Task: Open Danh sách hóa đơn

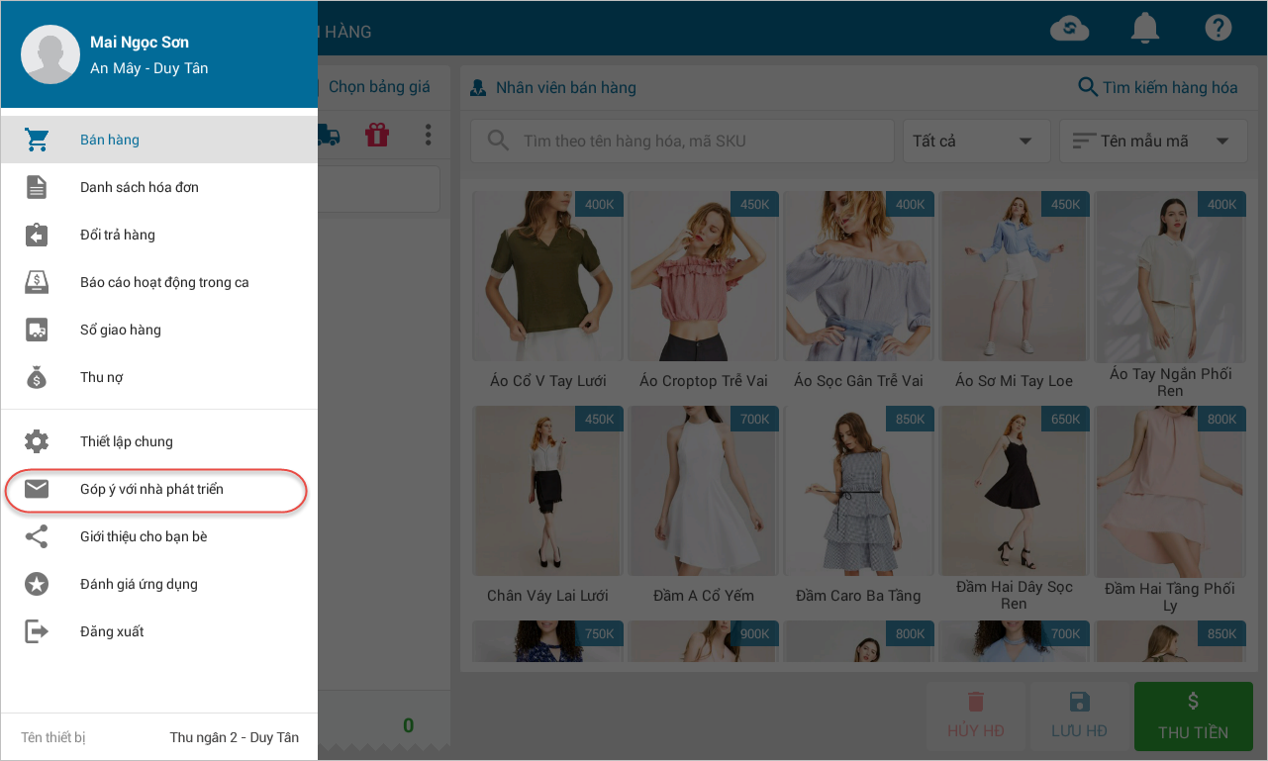Action: pos(159,187)
